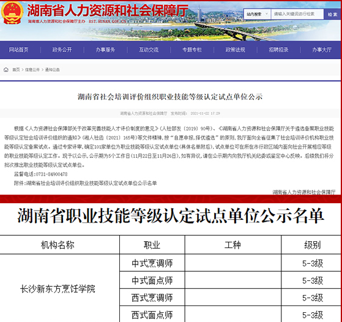Click the keyword search input field
The height and width of the screenshot is (322, 342).
pyautogui.click(x=297, y=14)
